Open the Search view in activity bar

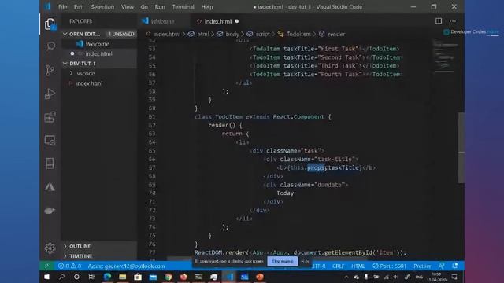[50, 46]
